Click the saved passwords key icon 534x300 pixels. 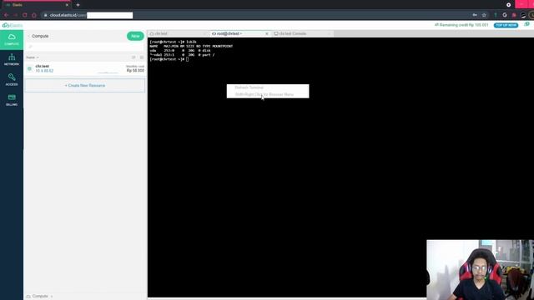(x=475, y=15)
